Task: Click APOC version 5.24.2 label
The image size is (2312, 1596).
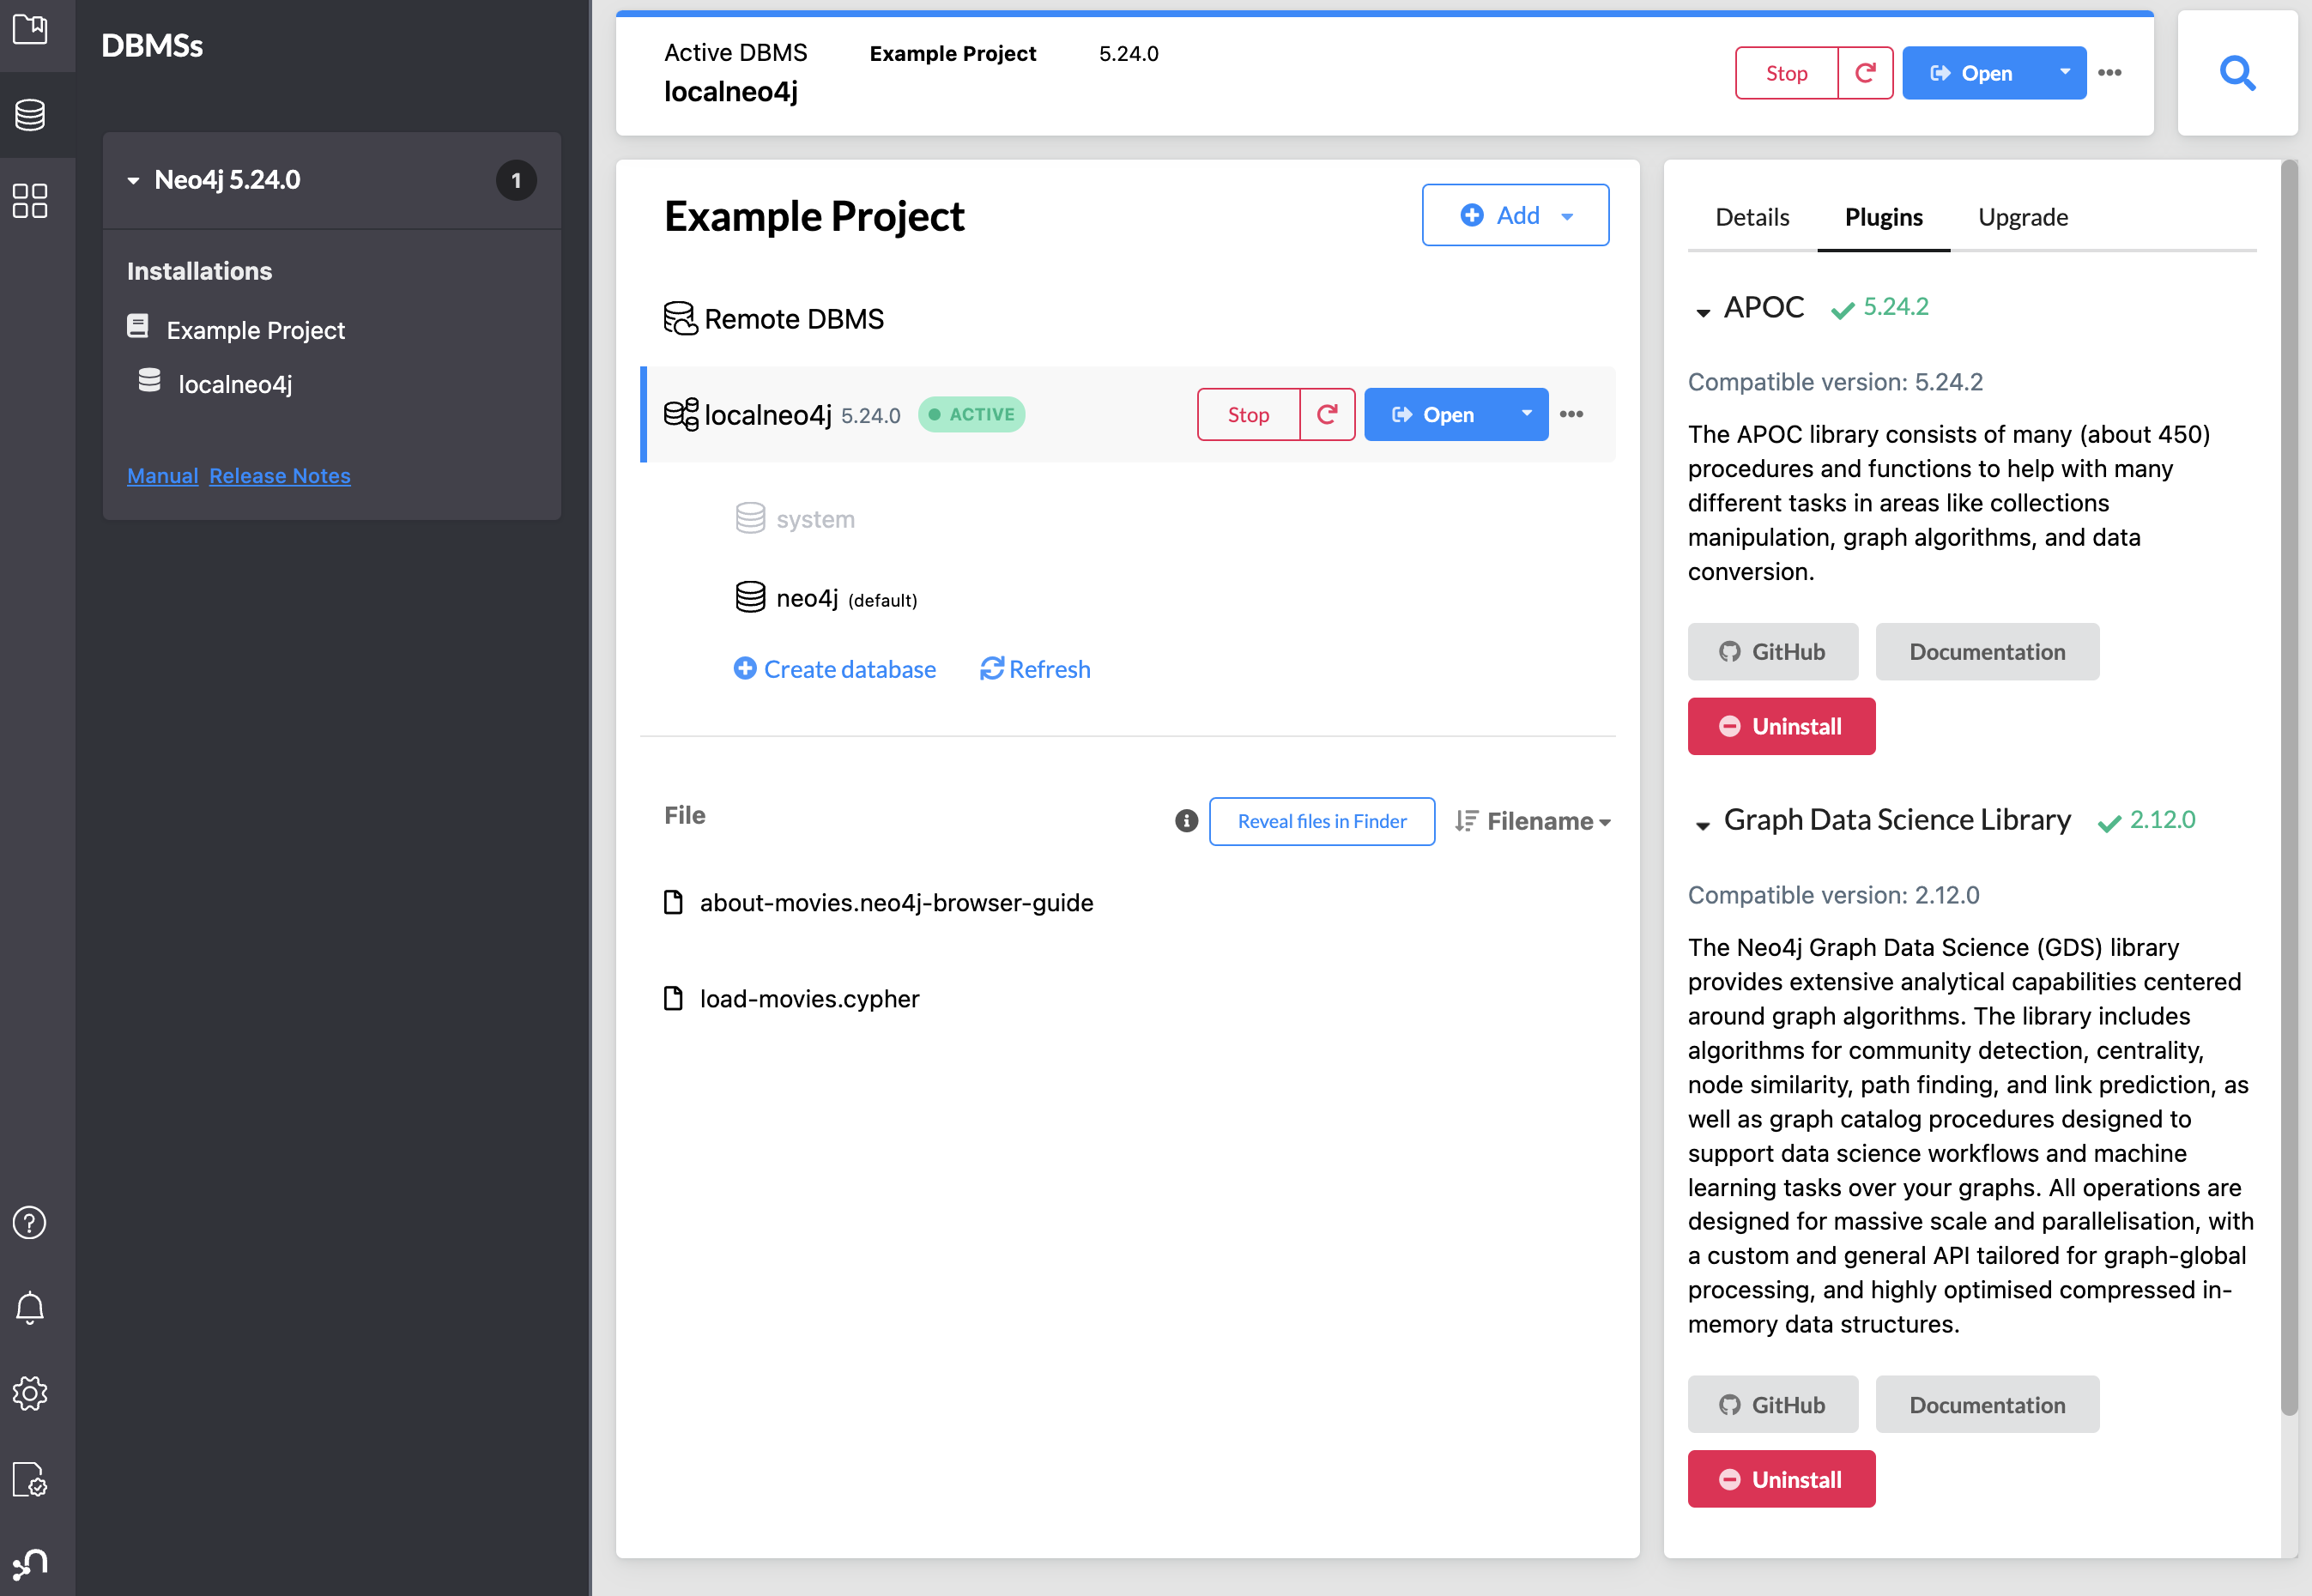Action: pyautogui.click(x=1895, y=307)
